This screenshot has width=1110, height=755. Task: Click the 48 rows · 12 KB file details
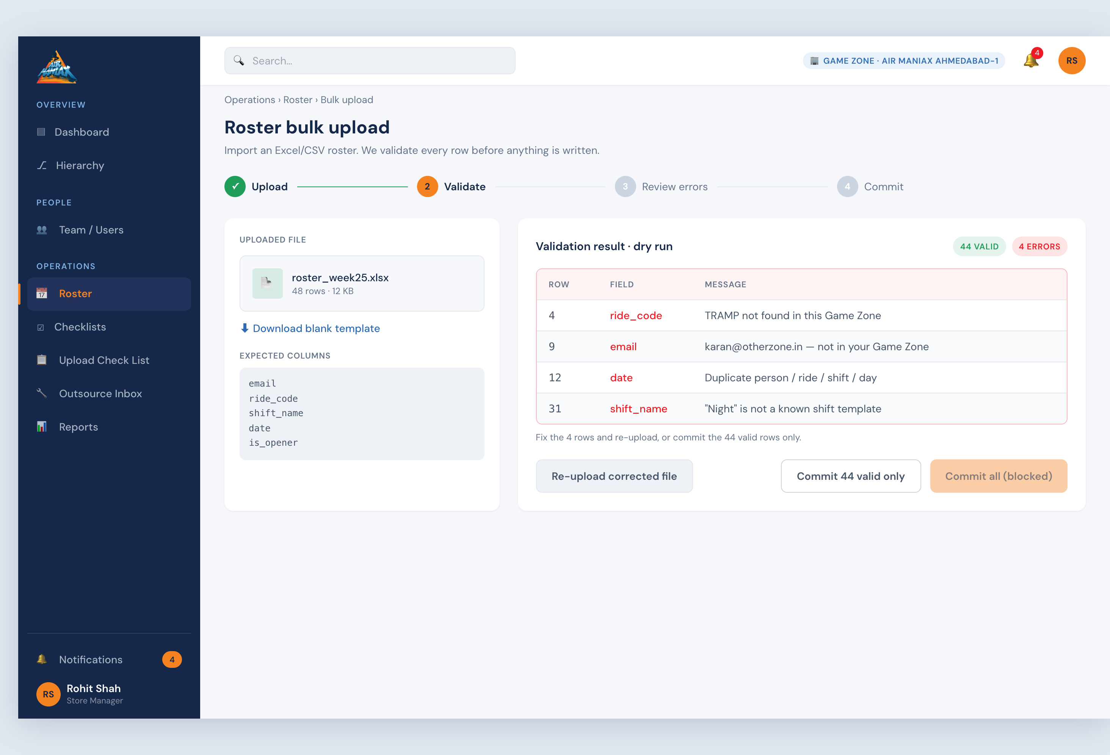[x=322, y=291]
